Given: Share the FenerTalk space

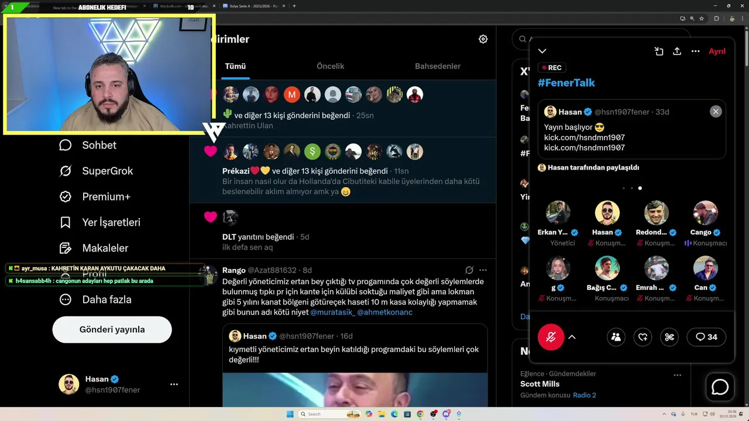Looking at the screenshot, I should click(x=677, y=51).
